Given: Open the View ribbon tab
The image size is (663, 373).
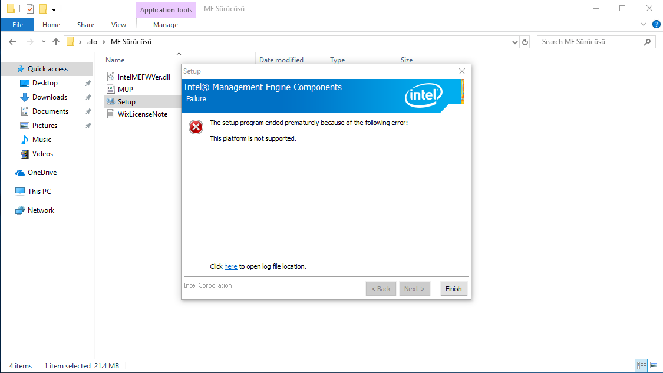Looking at the screenshot, I should coord(118,25).
